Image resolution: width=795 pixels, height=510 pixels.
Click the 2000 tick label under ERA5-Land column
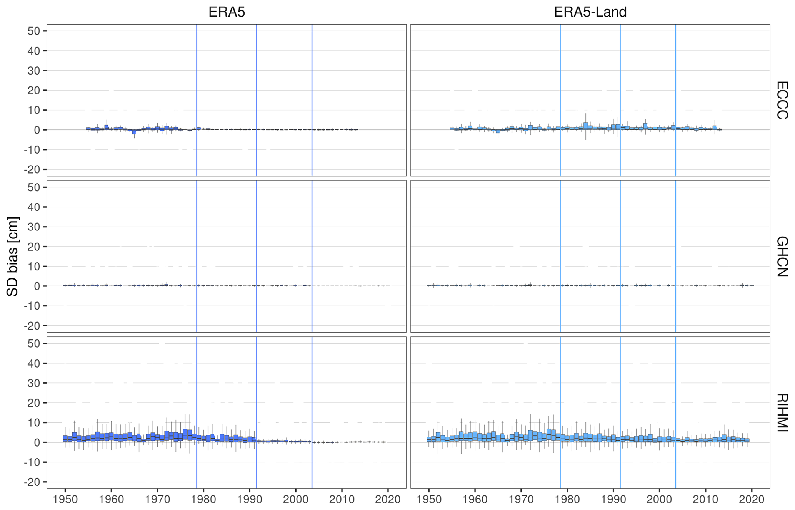[x=659, y=500]
